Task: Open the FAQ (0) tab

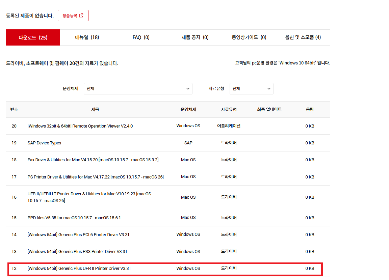Action: (141, 37)
